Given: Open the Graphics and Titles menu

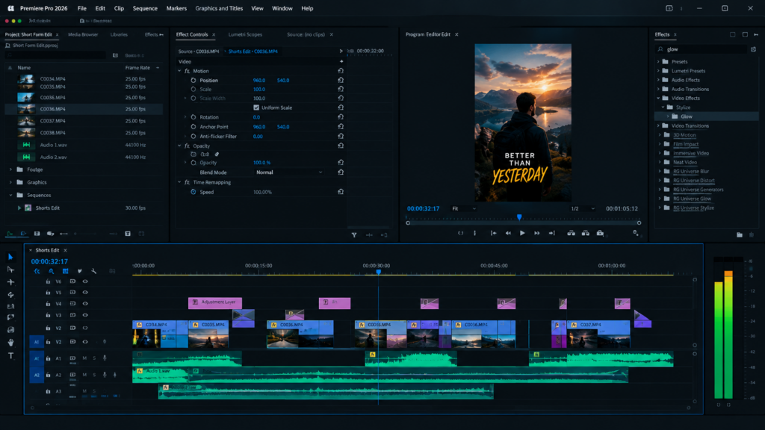Looking at the screenshot, I should tap(219, 8).
